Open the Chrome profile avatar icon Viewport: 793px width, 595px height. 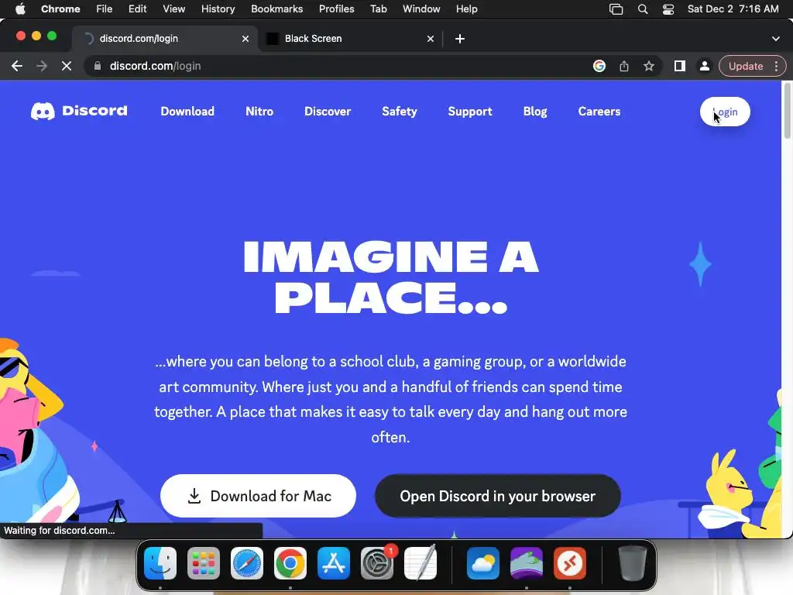coord(704,66)
